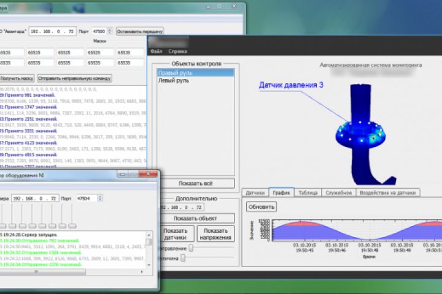Click the NI log scrollbar up arrow
Screen dimensions: 442x294
point(149,235)
